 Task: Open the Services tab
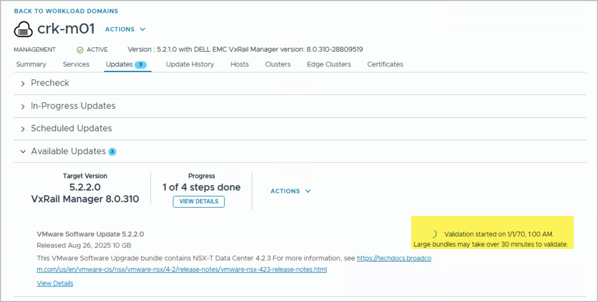[x=76, y=64]
